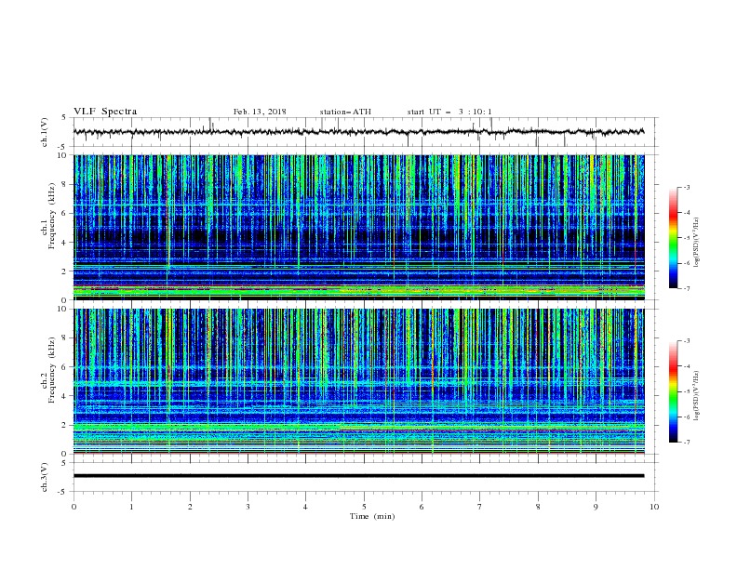Click the thick ch.3 voltage trace

[x=358, y=476]
